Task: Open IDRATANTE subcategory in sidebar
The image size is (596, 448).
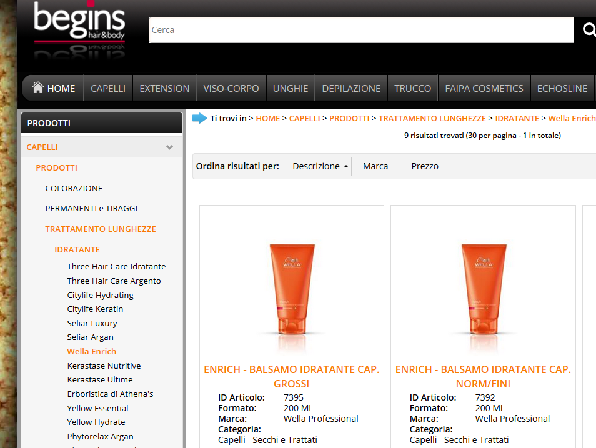Action: point(77,249)
